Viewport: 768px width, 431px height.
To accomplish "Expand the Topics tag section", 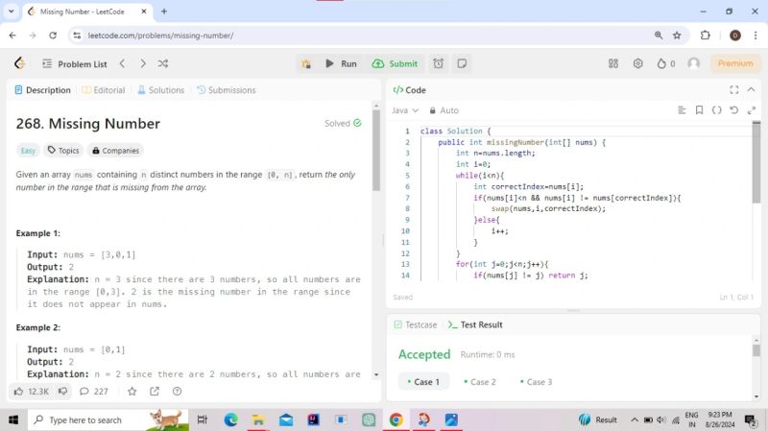I will (62, 151).
